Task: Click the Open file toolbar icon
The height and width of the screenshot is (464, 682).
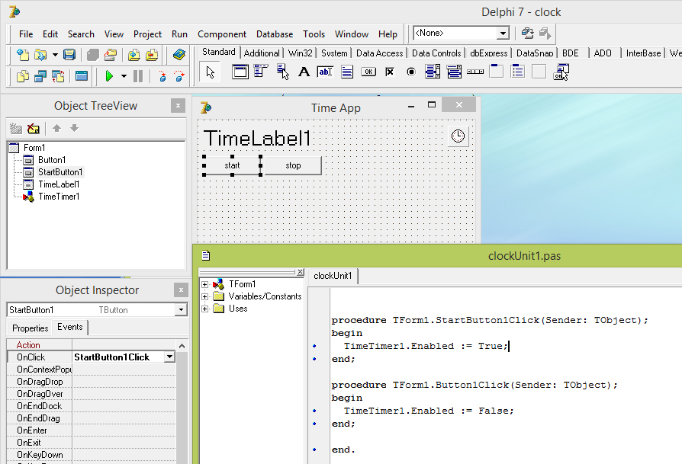Action: [x=40, y=55]
